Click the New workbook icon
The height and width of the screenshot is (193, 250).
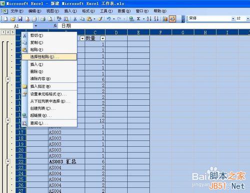5,19
